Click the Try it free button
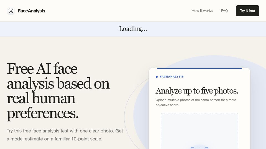 (x=247, y=11)
